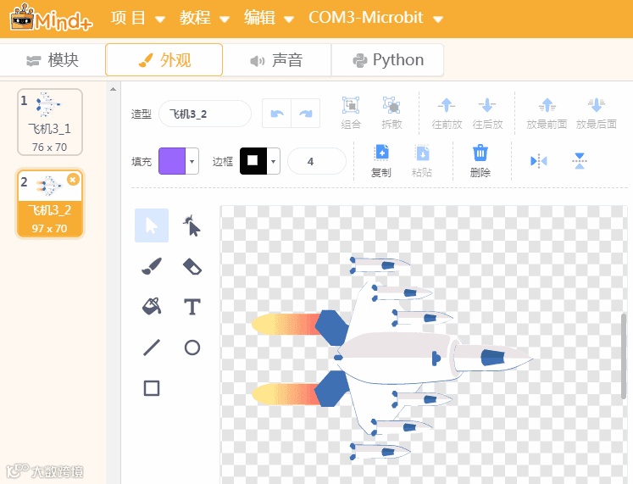Image resolution: width=633 pixels, height=484 pixels.
Task: Click the airplane drawing on the canvas
Action: click(x=391, y=358)
